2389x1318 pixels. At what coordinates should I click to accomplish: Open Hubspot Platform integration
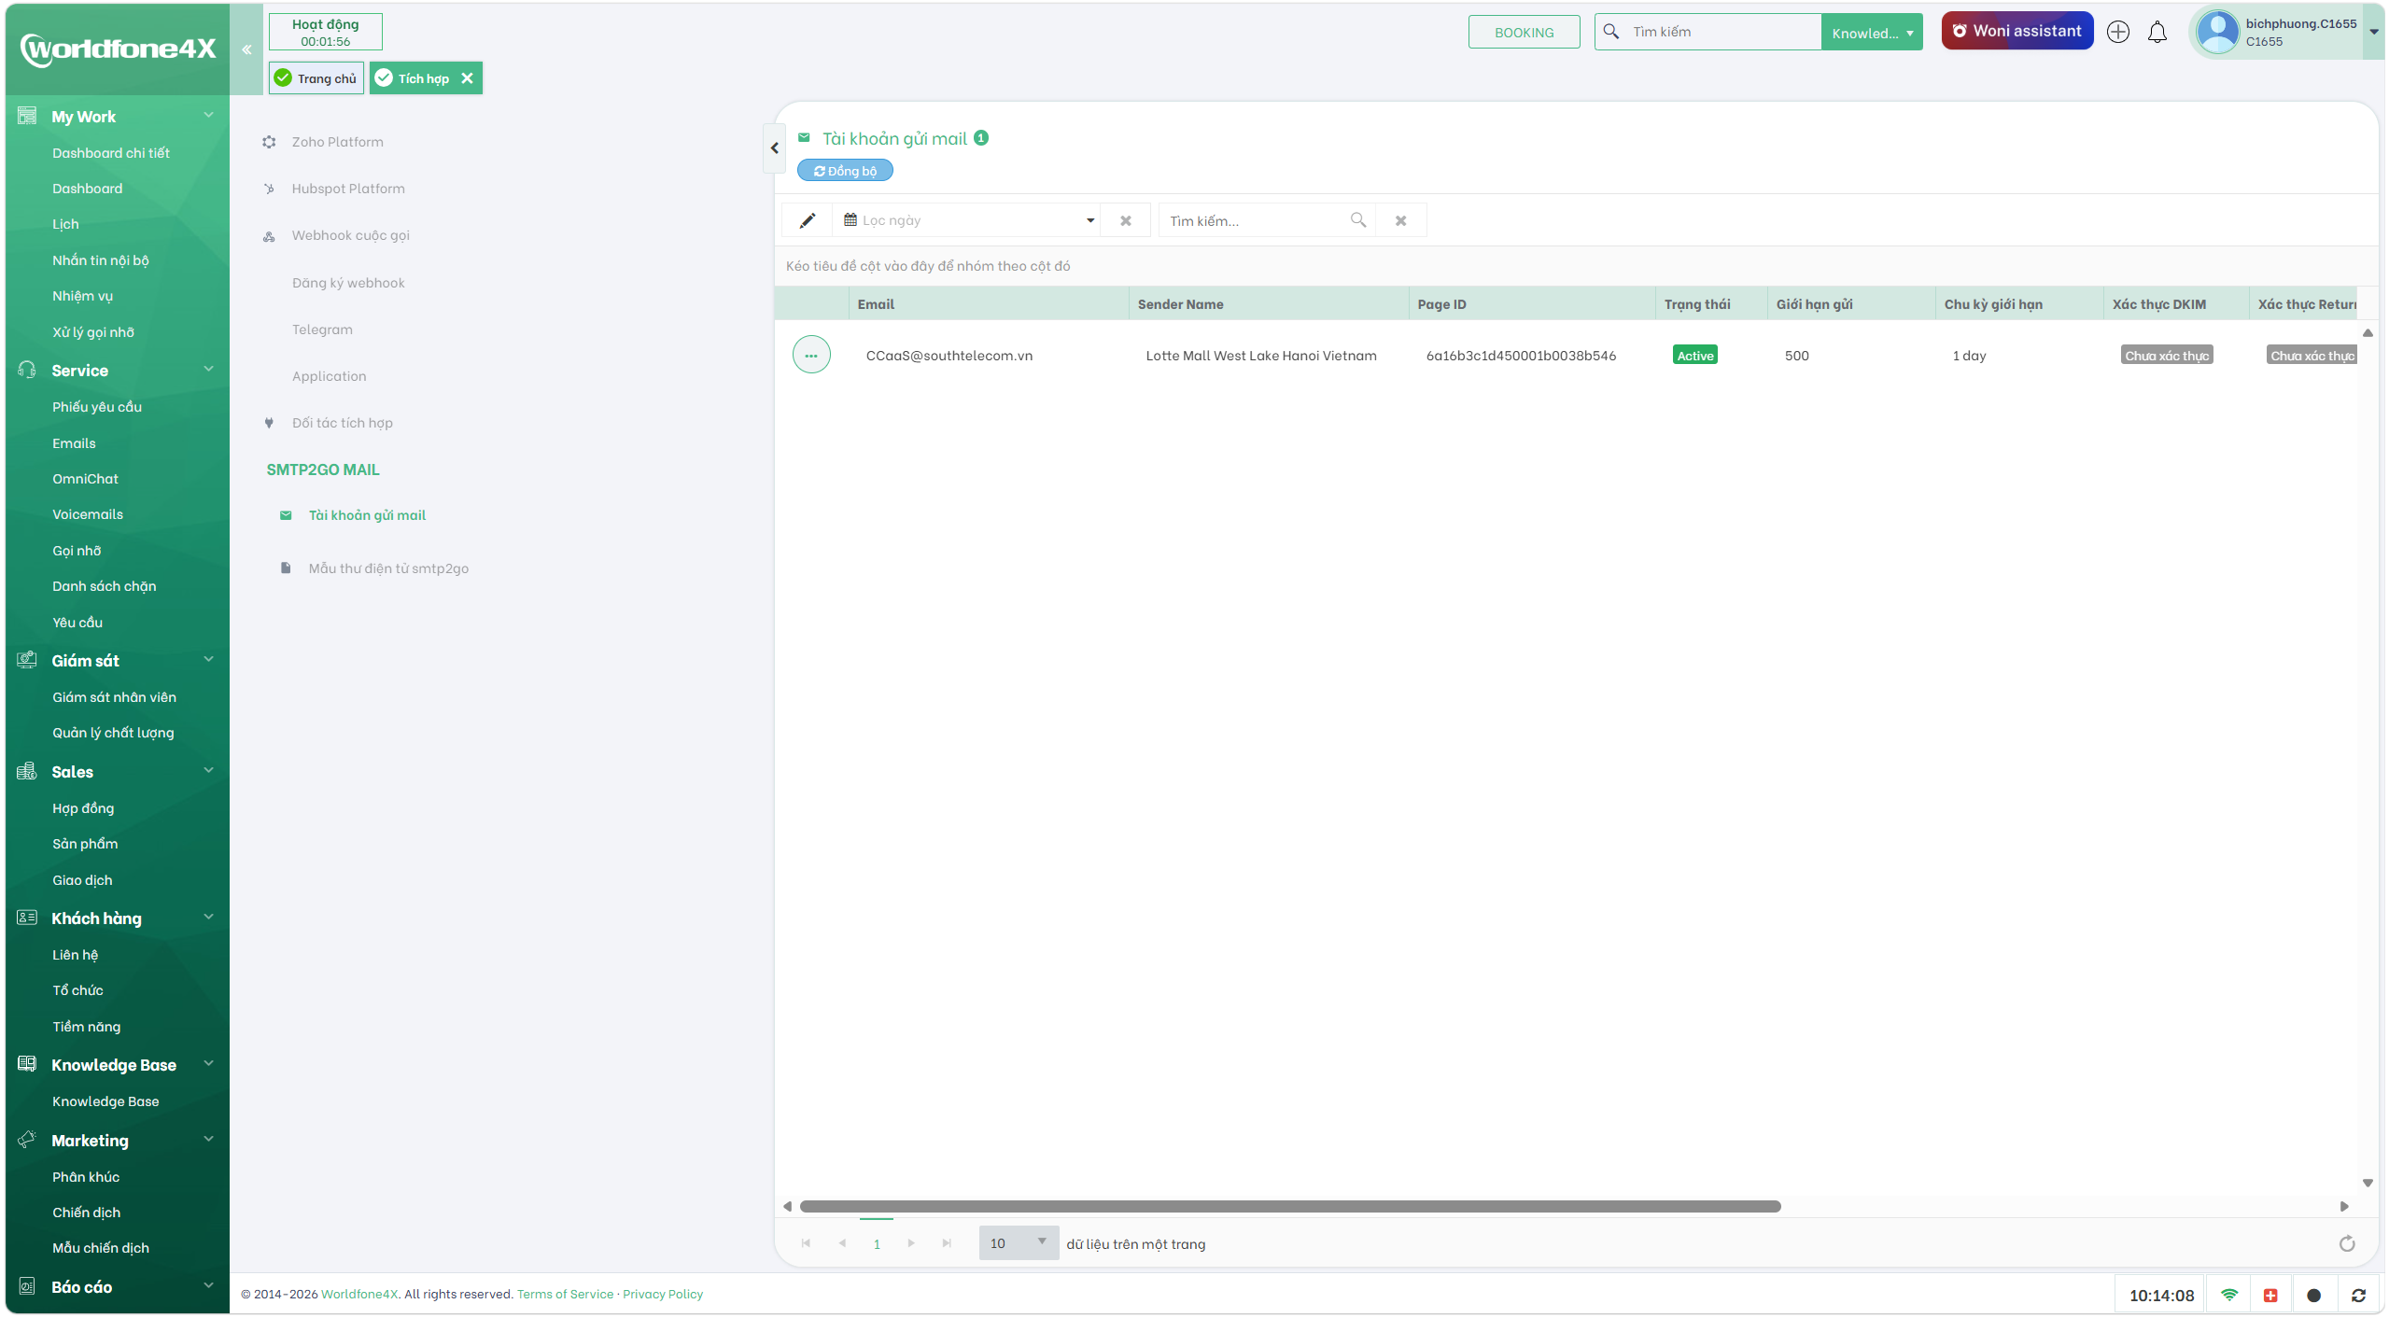click(x=348, y=189)
